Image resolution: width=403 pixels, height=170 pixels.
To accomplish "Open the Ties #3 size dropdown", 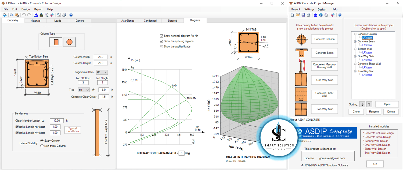I will click(x=84, y=90).
